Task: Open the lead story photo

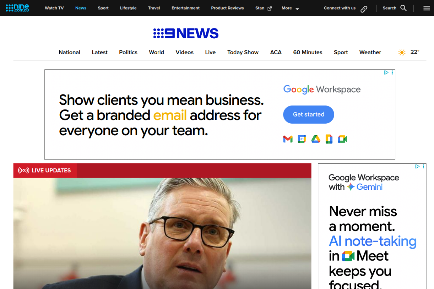Action: [x=162, y=233]
